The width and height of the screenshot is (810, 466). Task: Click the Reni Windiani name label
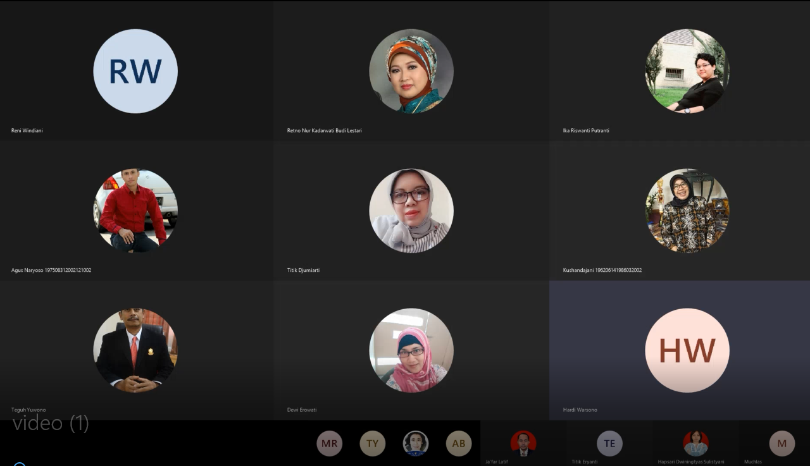click(x=27, y=131)
